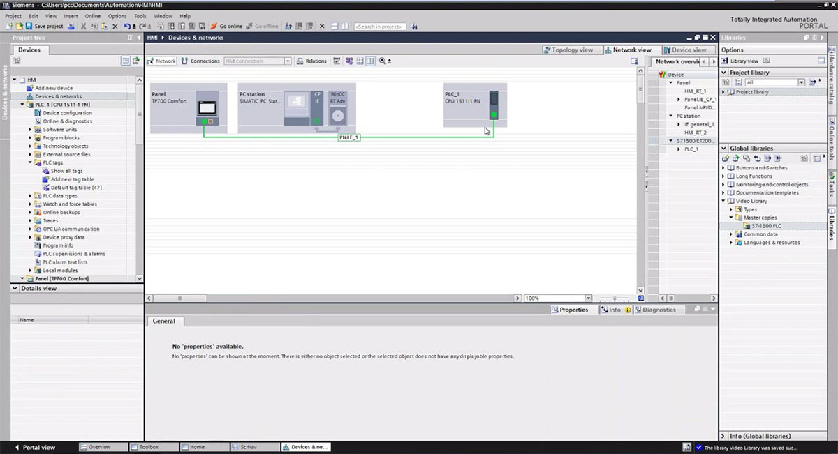Expand Buttons-and-Switches library
Screen dimensions: 838x454
pos(723,168)
